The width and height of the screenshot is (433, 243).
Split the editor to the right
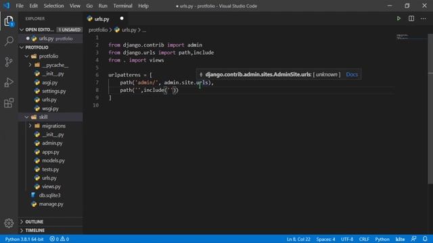411,18
